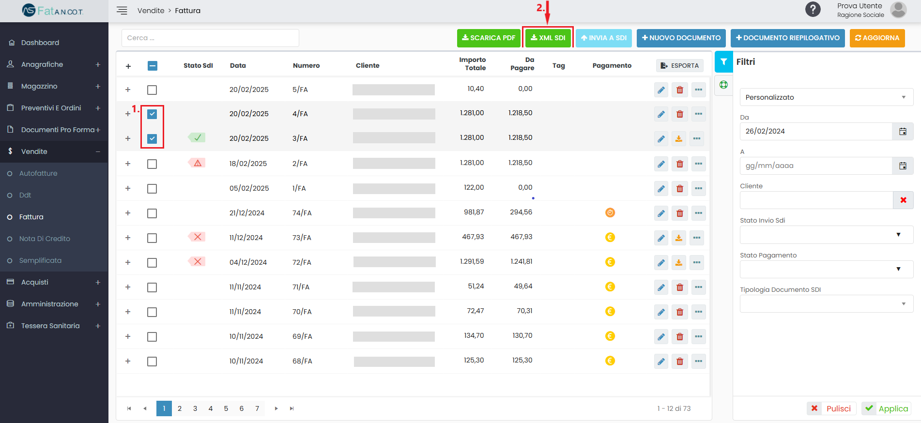Click the Aggiorna refresh button
The image size is (921, 423).
click(877, 38)
